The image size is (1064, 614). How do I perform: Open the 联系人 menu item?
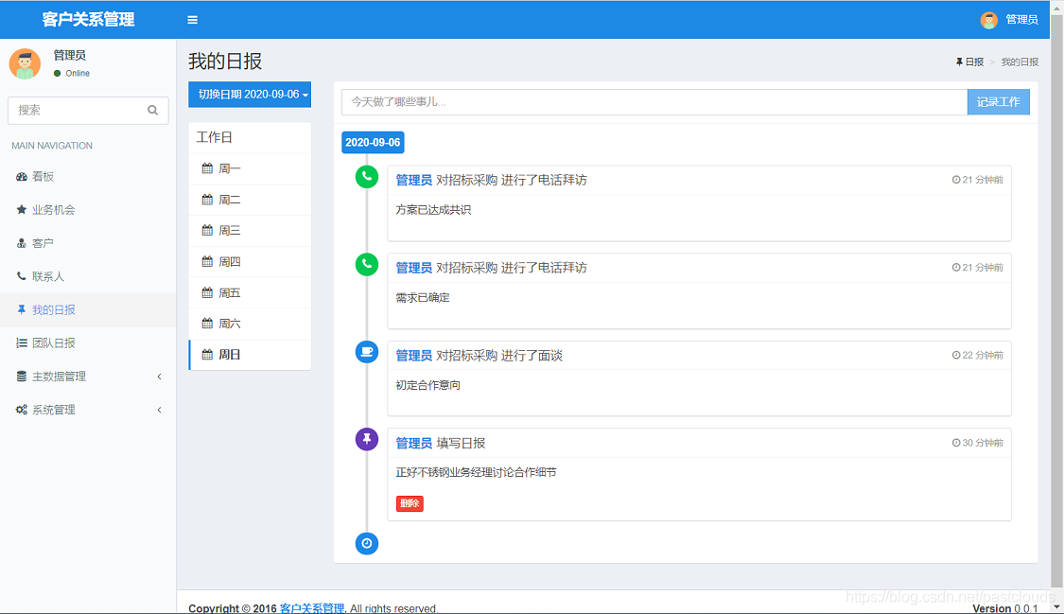click(x=88, y=276)
